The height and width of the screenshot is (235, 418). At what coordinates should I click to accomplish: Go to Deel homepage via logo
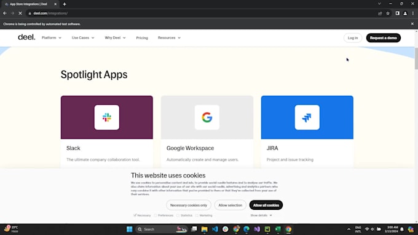point(26,37)
